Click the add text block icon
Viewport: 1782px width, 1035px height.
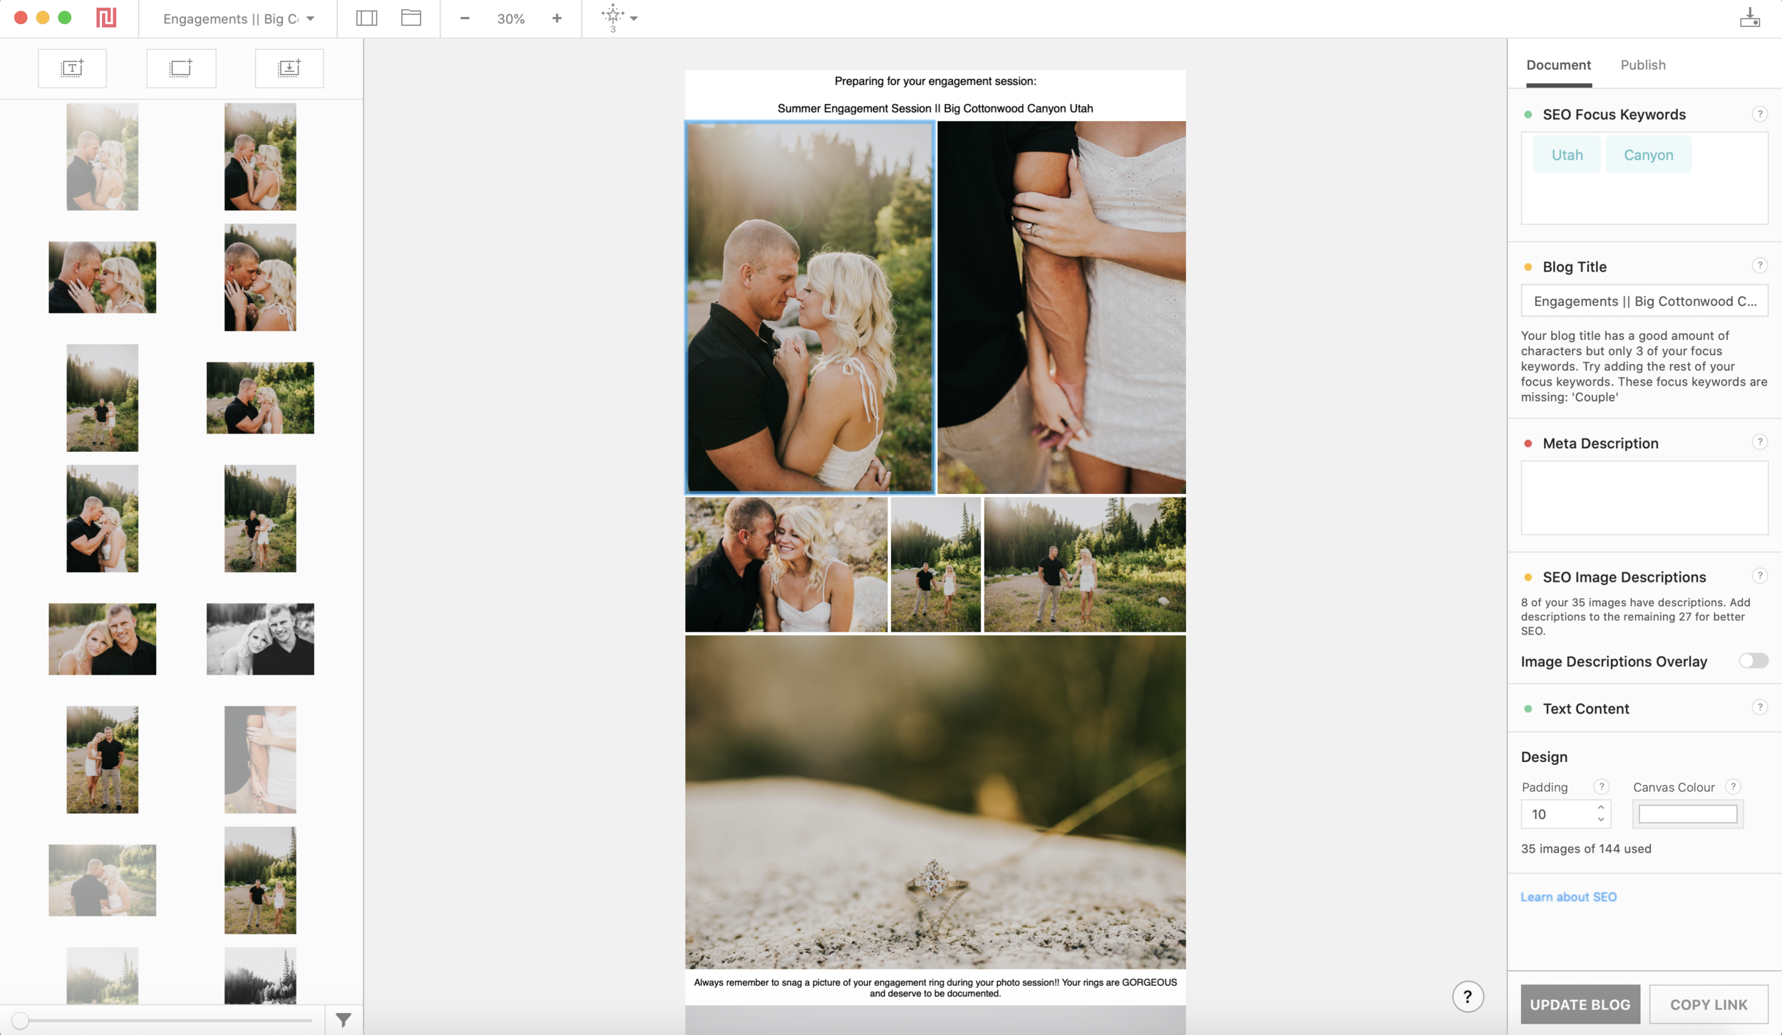pos(72,68)
